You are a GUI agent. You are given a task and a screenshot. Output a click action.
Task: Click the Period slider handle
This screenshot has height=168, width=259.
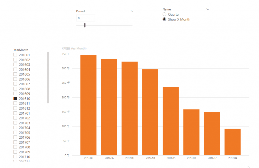(85, 25)
